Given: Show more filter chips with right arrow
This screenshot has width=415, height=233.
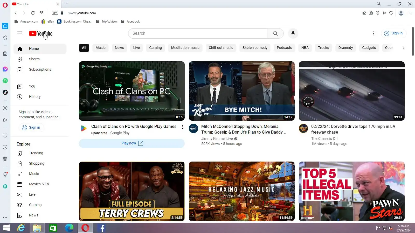Looking at the screenshot, I should pyautogui.click(x=403, y=48).
